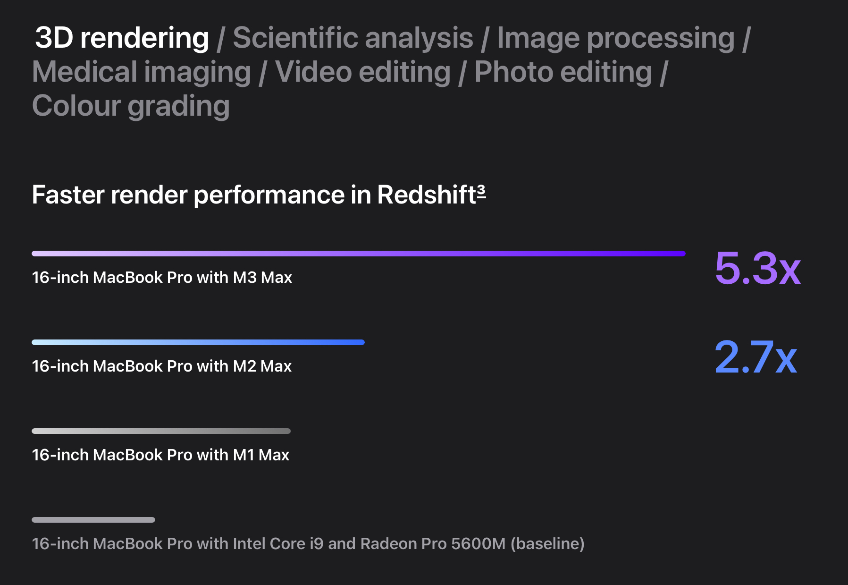Select the 3D rendering tab
Image resolution: width=848 pixels, height=585 pixels.
click(122, 38)
